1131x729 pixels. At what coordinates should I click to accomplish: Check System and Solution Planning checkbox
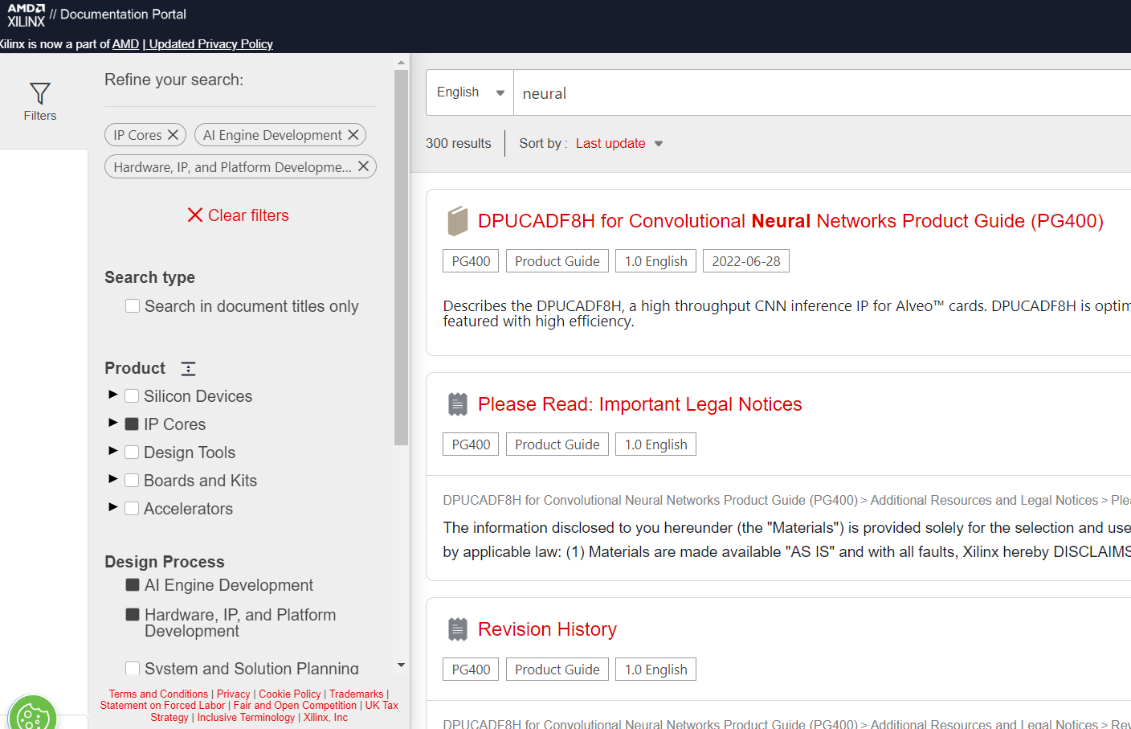(133, 668)
